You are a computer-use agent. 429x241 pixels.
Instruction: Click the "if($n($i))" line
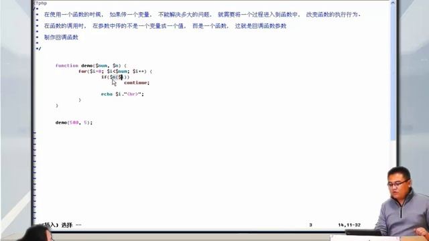coord(115,77)
